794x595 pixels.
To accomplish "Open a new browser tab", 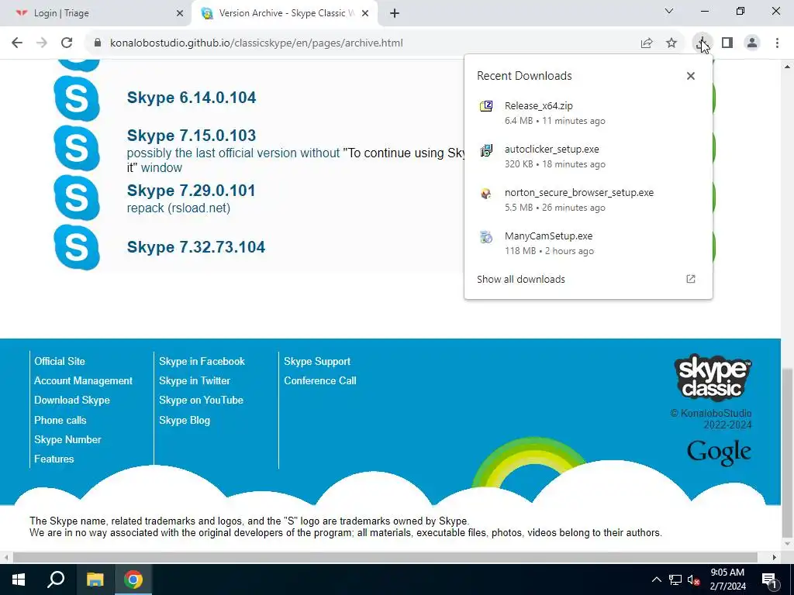I will point(395,14).
